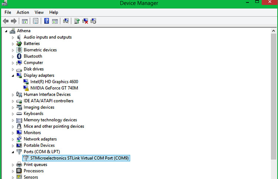This screenshot has height=179, width=278.
Task: Click the Biometric devices fingerprint icon
Action: point(19,50)
